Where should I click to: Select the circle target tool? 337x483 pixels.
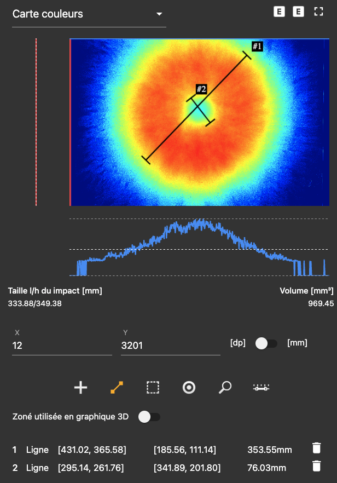pos(189,388)
